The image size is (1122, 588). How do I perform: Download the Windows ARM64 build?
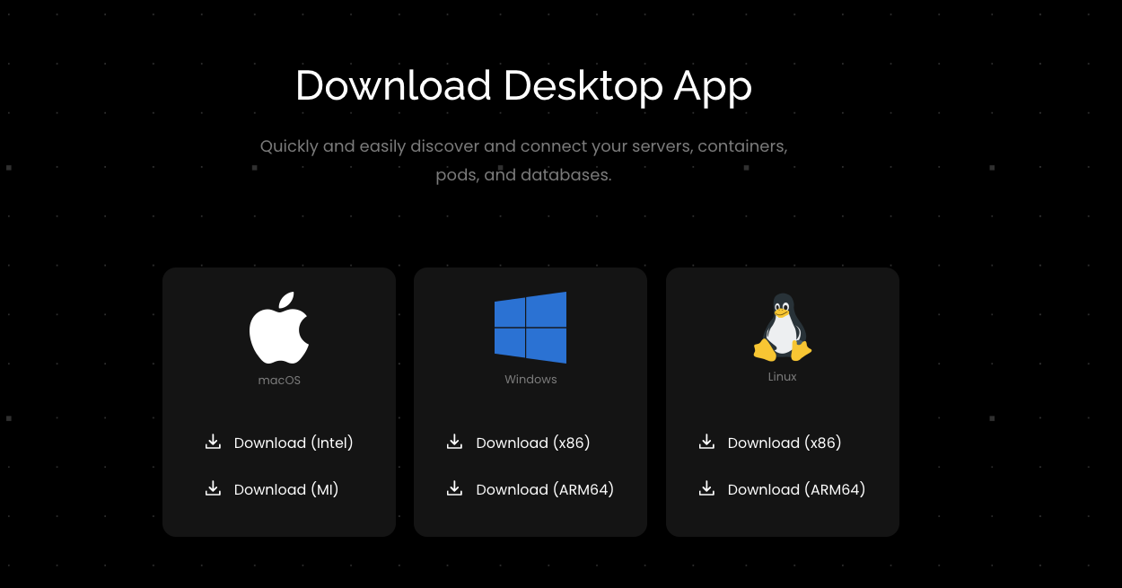tap(545, 489)
